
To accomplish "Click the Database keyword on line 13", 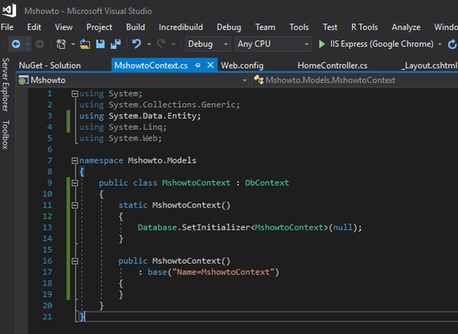I will point(157,227).
